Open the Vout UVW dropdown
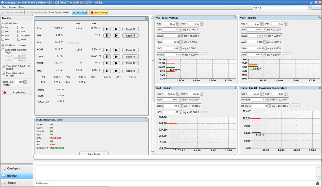The width and height of the screenshot is (322, 187). (265, 48)
